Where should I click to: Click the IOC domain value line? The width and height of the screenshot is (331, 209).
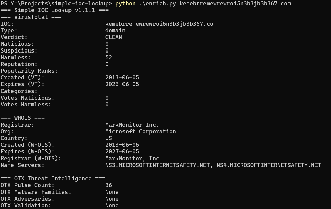tap(161, 24)
